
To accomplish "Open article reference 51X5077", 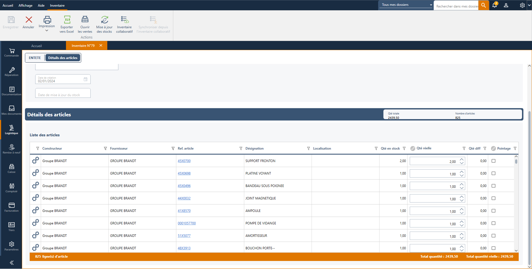I will pyautogui.click(x=184, y=236).
